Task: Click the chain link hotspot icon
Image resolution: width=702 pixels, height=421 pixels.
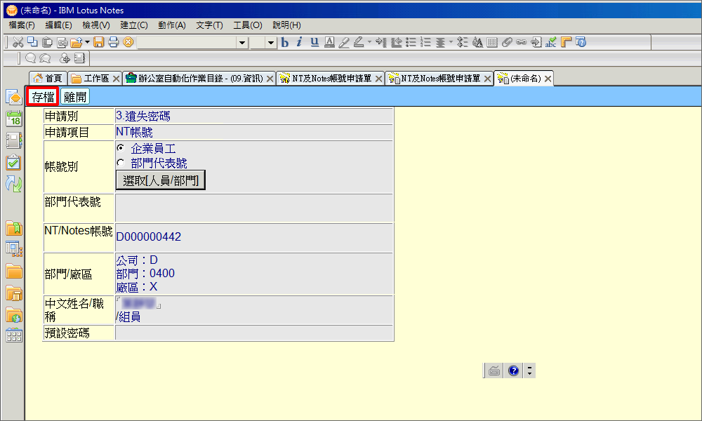Action: 521,42
